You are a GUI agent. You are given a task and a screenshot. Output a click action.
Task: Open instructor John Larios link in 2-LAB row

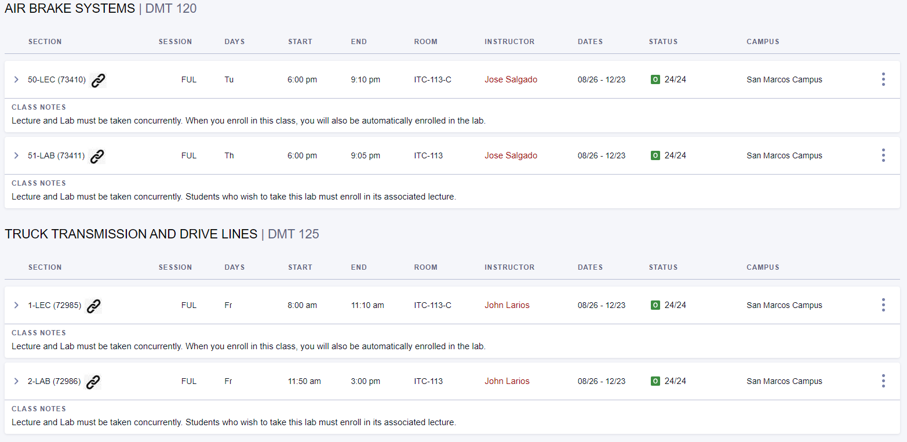pyautogui.click(x=507, y=381)
